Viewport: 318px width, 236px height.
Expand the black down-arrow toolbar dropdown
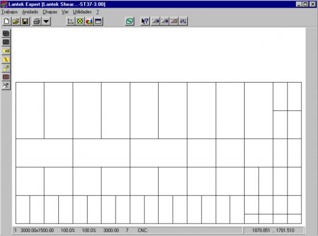click(x=46, y=21)
